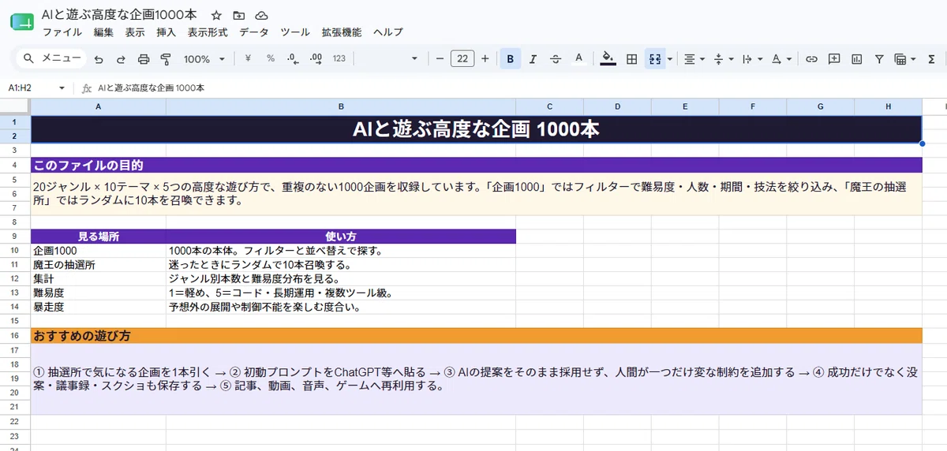Select the おすすめの遊び方 heading cell
Image resolution: width=947 pixels, height=451 pixels.
tap(476, 336)
